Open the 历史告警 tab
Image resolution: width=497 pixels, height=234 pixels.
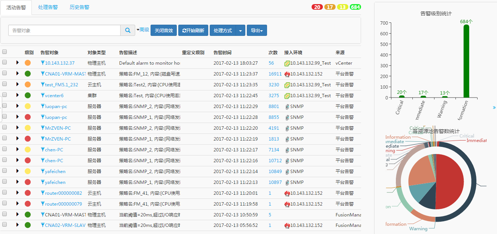tap(79, 7)
